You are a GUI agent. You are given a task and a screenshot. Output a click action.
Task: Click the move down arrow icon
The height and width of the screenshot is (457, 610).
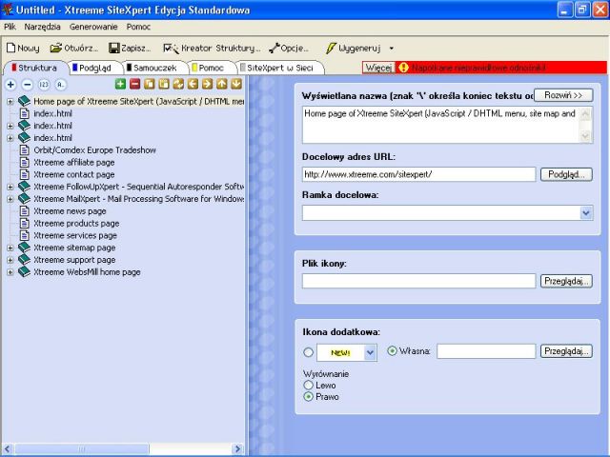(236, 84)
